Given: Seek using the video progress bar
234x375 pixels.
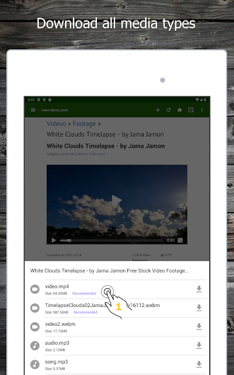Looking at the screenshot, I should pos(112,240).
